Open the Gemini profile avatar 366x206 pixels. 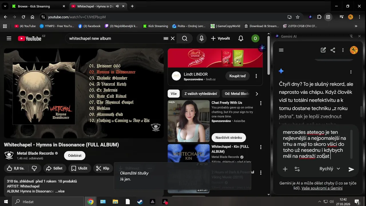click(x=354, y=50)
